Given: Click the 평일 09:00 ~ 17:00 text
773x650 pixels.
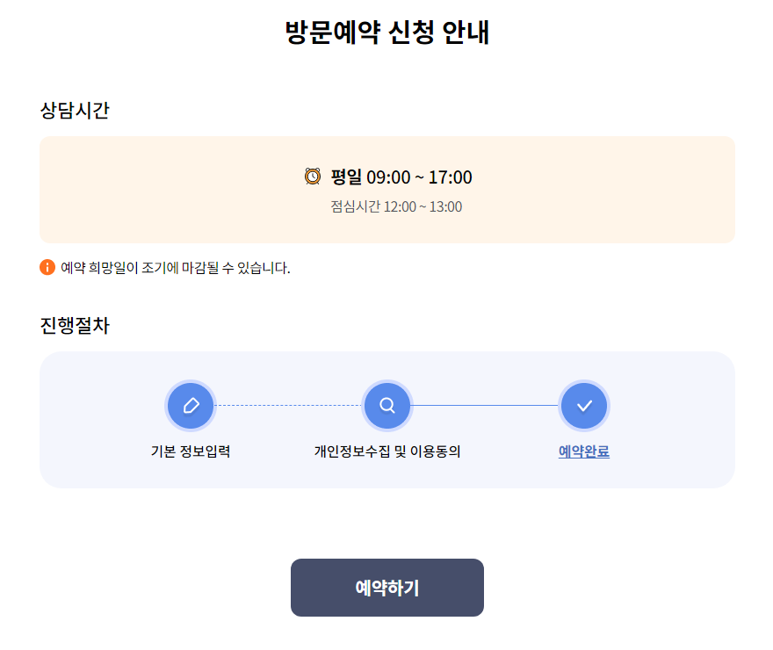Looking at the screenshot, I should point(400,177).
